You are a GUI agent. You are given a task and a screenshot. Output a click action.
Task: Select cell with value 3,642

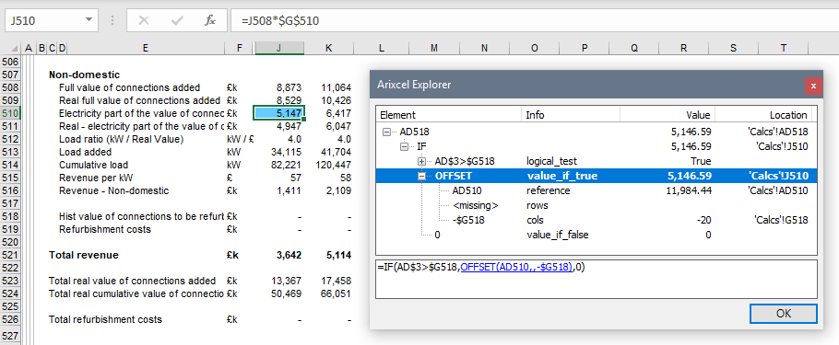pos(279,255)
